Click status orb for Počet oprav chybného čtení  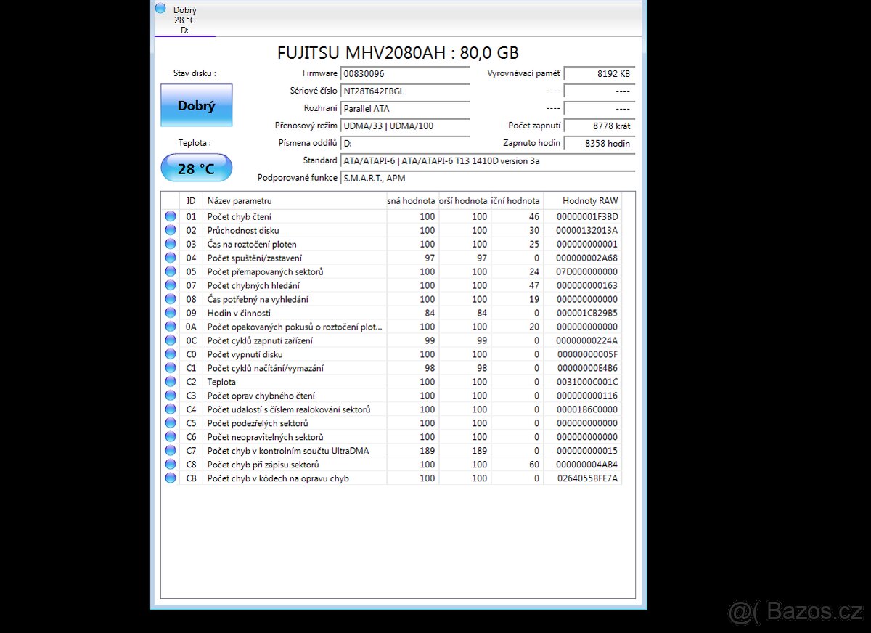(171, 396)
